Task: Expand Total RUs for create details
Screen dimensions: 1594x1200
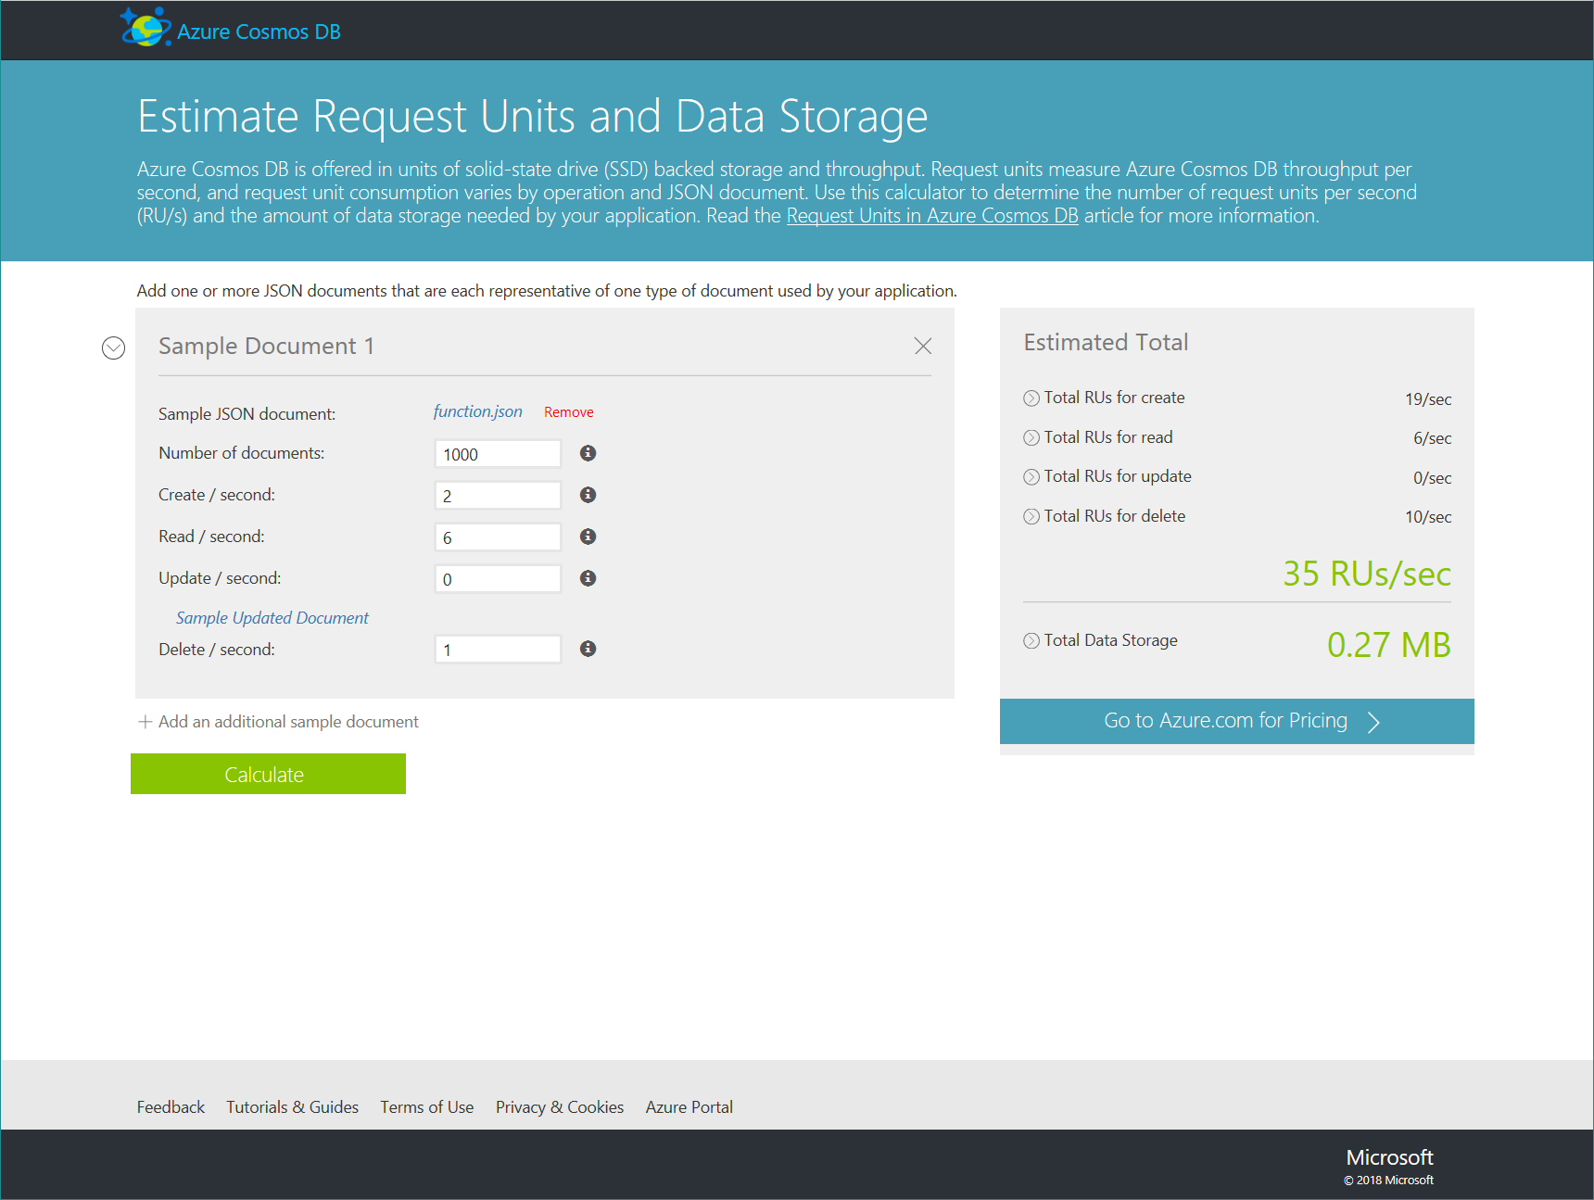Action: pos(1031,398)
